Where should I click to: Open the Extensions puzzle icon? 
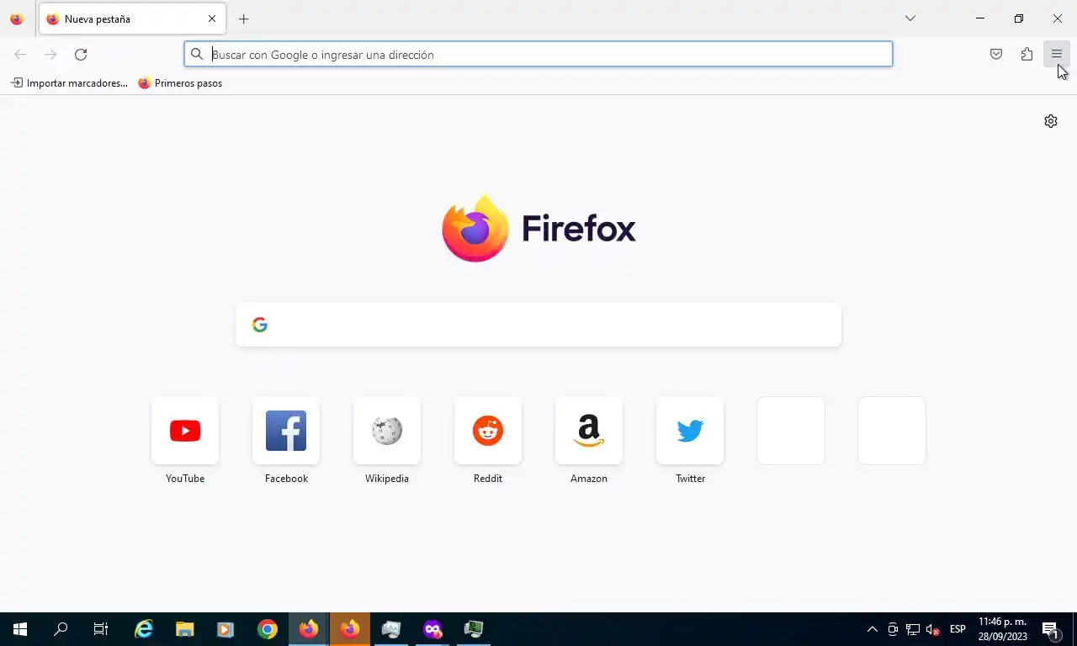1027,55
